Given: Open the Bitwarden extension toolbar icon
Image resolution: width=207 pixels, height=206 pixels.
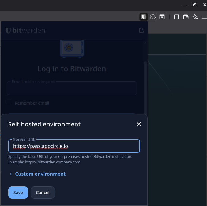Looking at the screenshot, I should (144, 17).
